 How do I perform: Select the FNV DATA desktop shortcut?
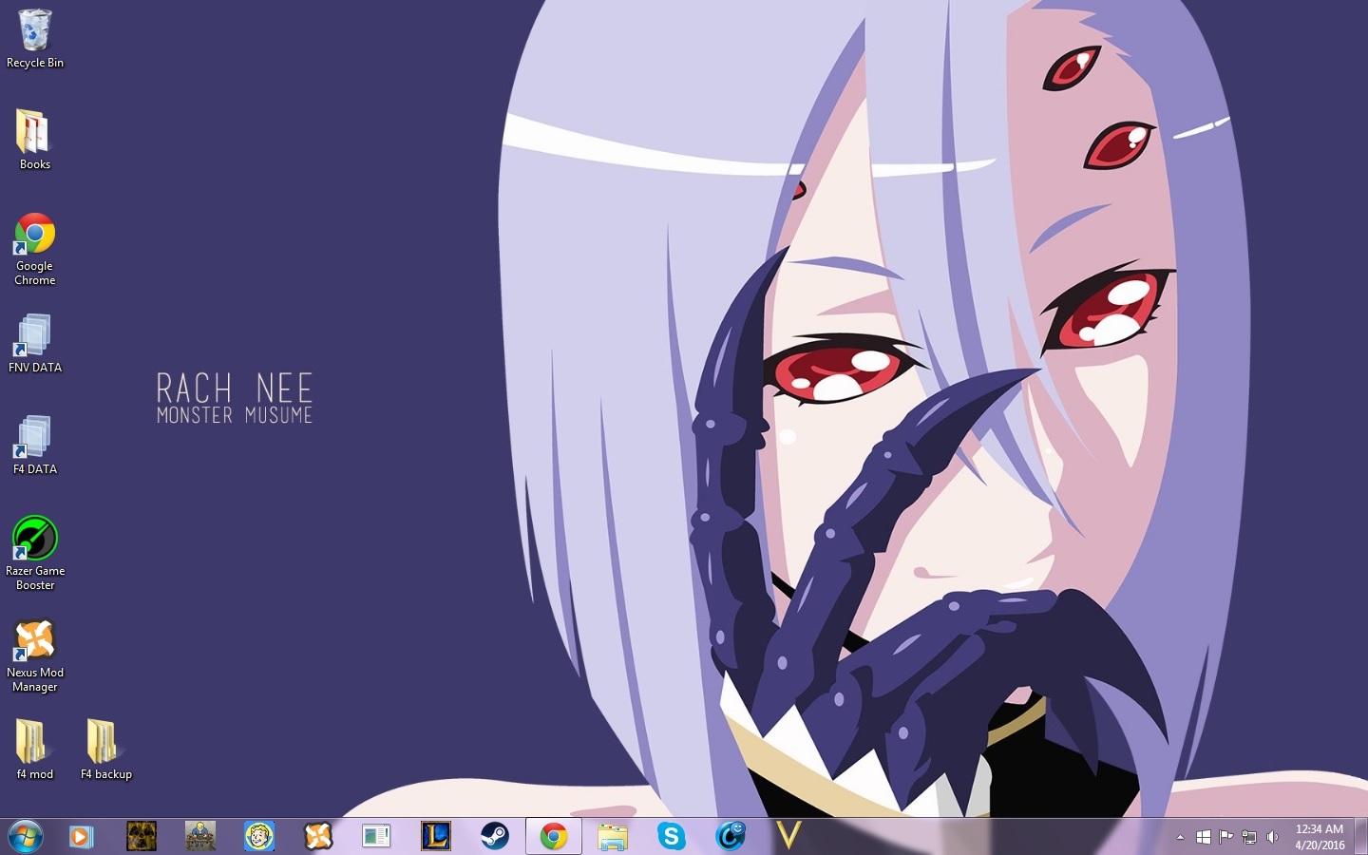point(35,343)
